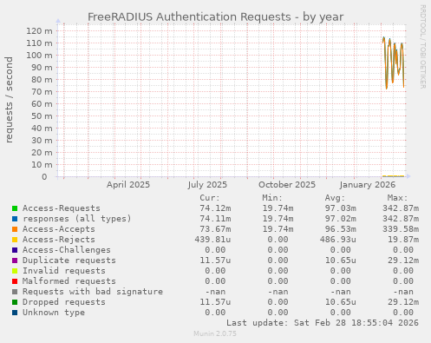
Task: Click responses current value 74.11m
Action: point(215,219)
